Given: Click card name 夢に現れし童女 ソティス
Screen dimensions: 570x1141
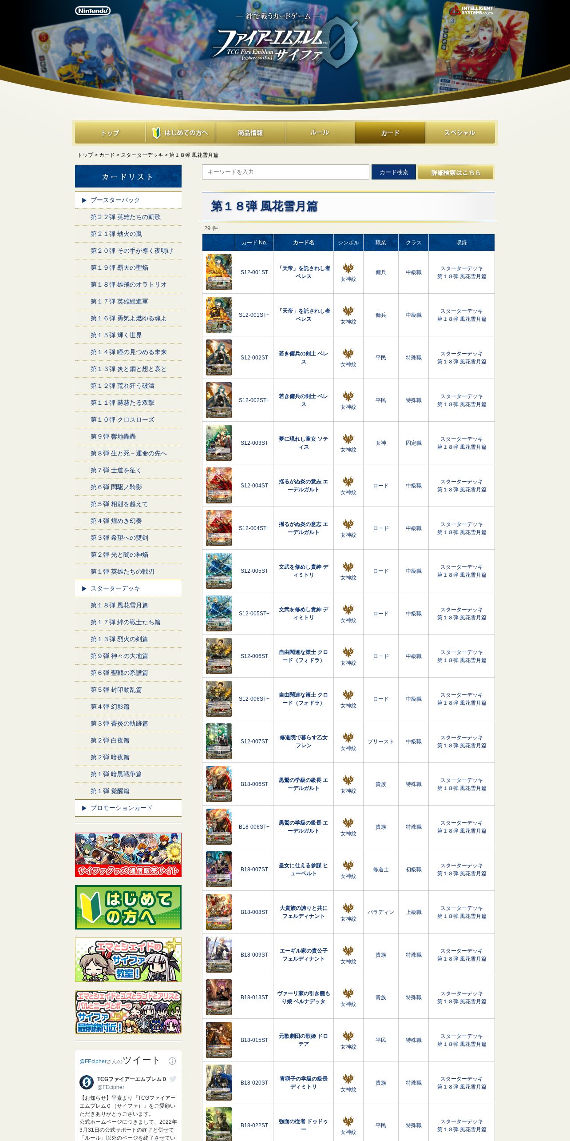Looking at the screenshot, I should pos(304,443).
